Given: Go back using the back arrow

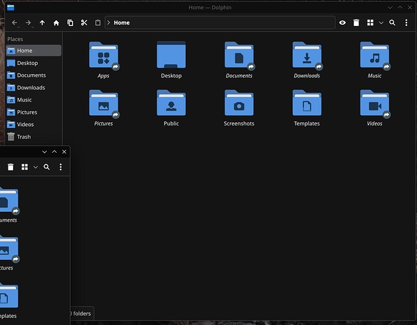Looking at the screenshot, I should click(x=15, y=23).
